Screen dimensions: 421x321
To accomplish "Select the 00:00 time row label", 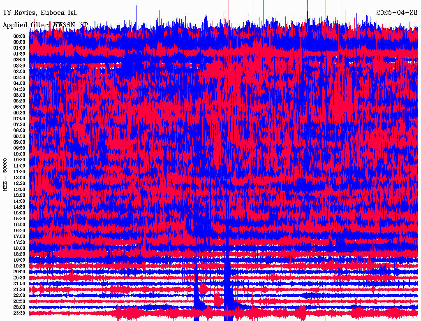I will 19,36.
